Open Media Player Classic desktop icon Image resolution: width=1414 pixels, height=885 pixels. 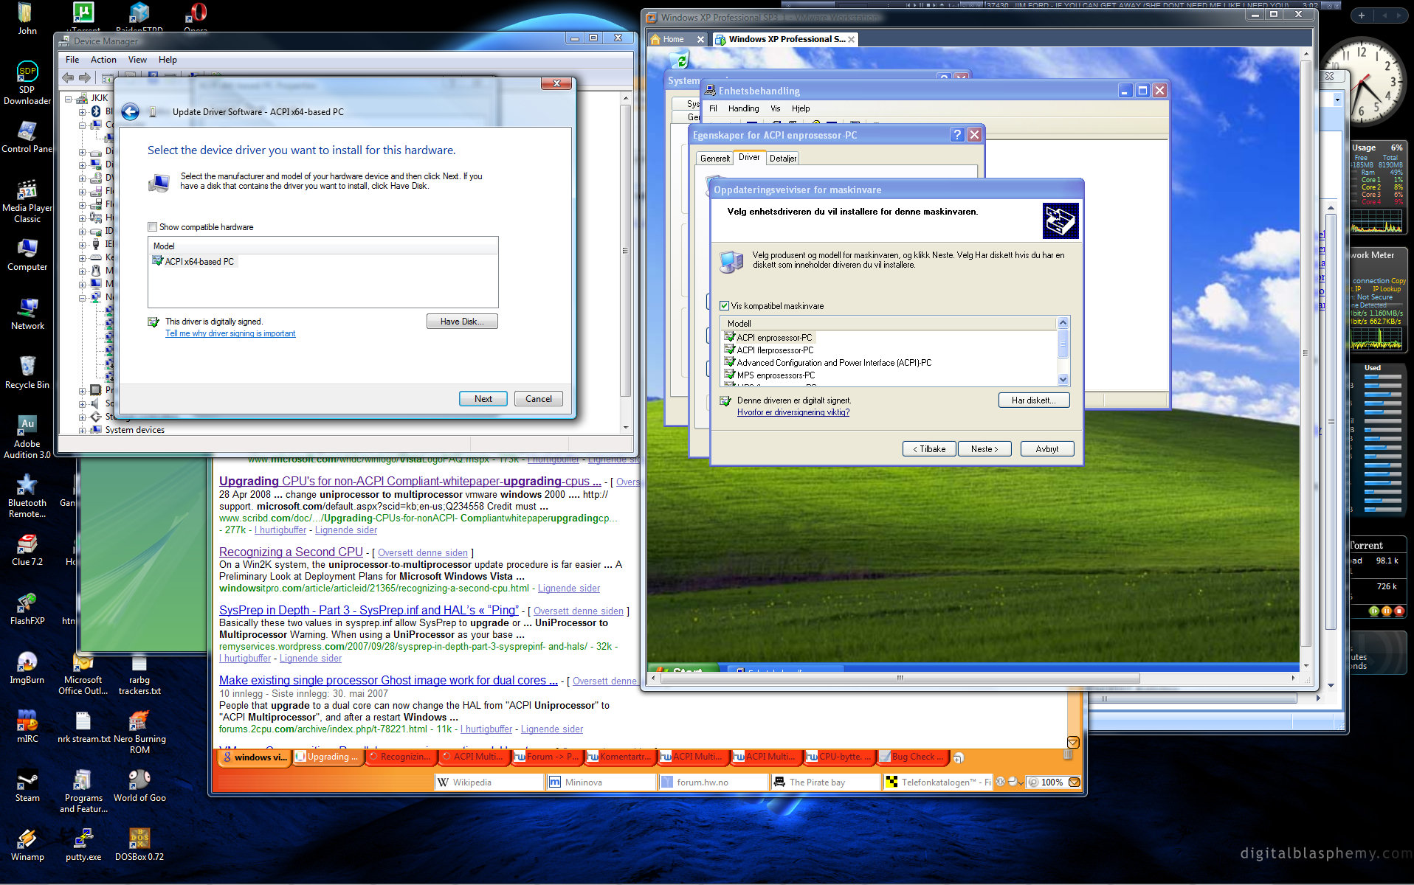click(27, 201)
